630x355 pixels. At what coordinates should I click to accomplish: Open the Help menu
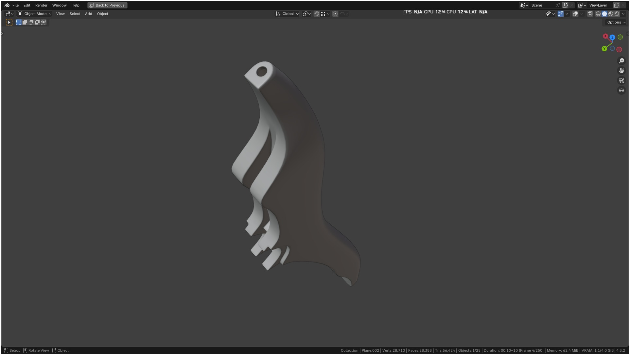[75, 5]
